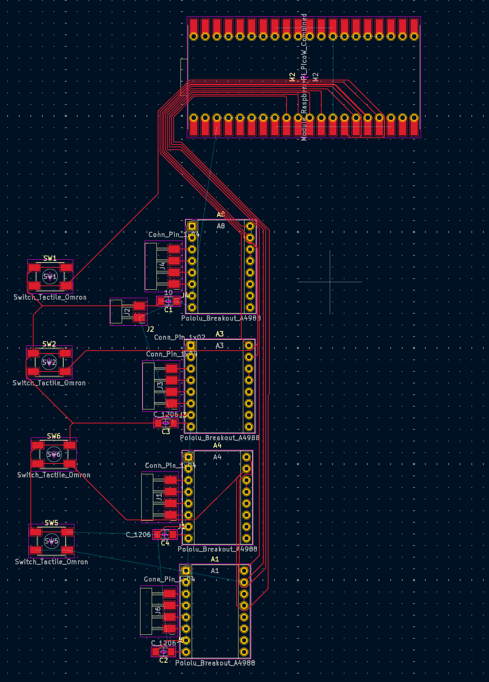This screenshot has width=489, height=682.
Task: Click the Switch_Tactile_Omron label below SW1
Action: tap(50, 297)
